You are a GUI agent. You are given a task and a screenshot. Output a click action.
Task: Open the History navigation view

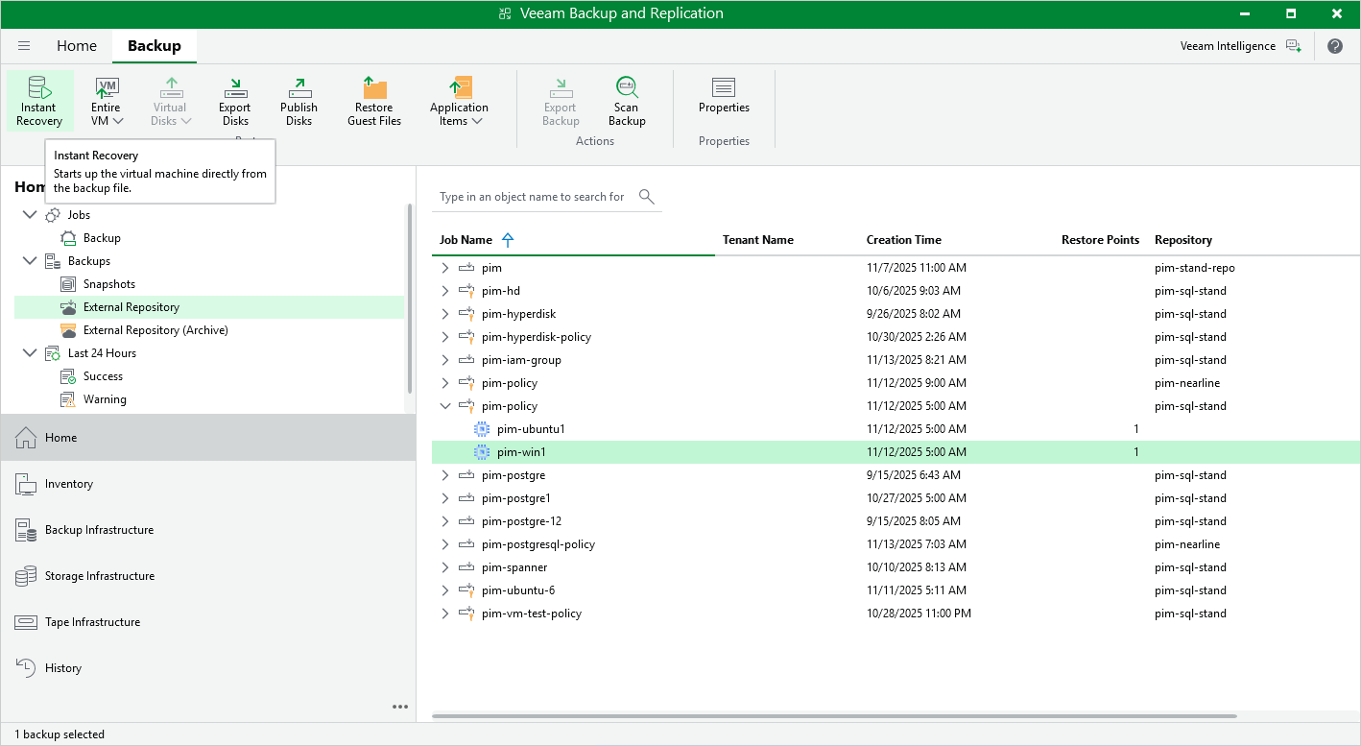pyautogui.click(x=208, y=668)
